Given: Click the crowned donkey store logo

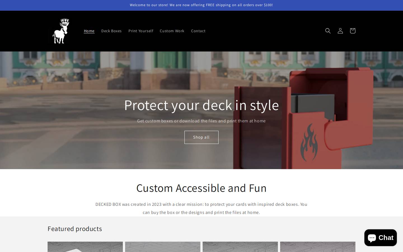Looking at the screenshot, I should click(60, 31).
